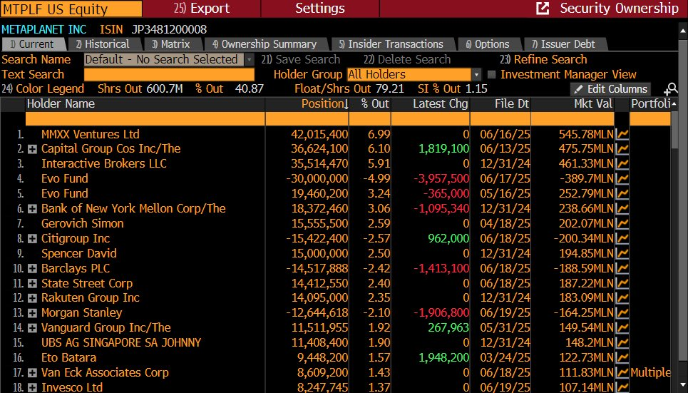Expand Van Eck Associates Corp row
This screenshot has width=688, height=393.
(x=33, y=373)
